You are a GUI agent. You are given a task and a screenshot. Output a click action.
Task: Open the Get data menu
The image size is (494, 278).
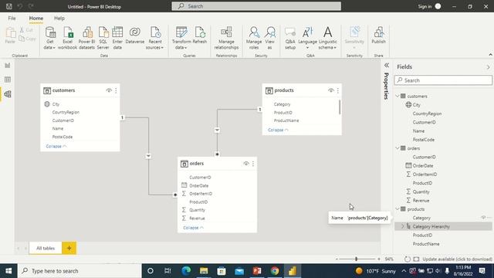(x=49, y=38)
